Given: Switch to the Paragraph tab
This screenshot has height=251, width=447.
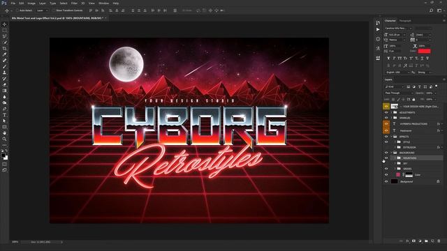Looking at the screenshot, I should [x=405, y=21].
